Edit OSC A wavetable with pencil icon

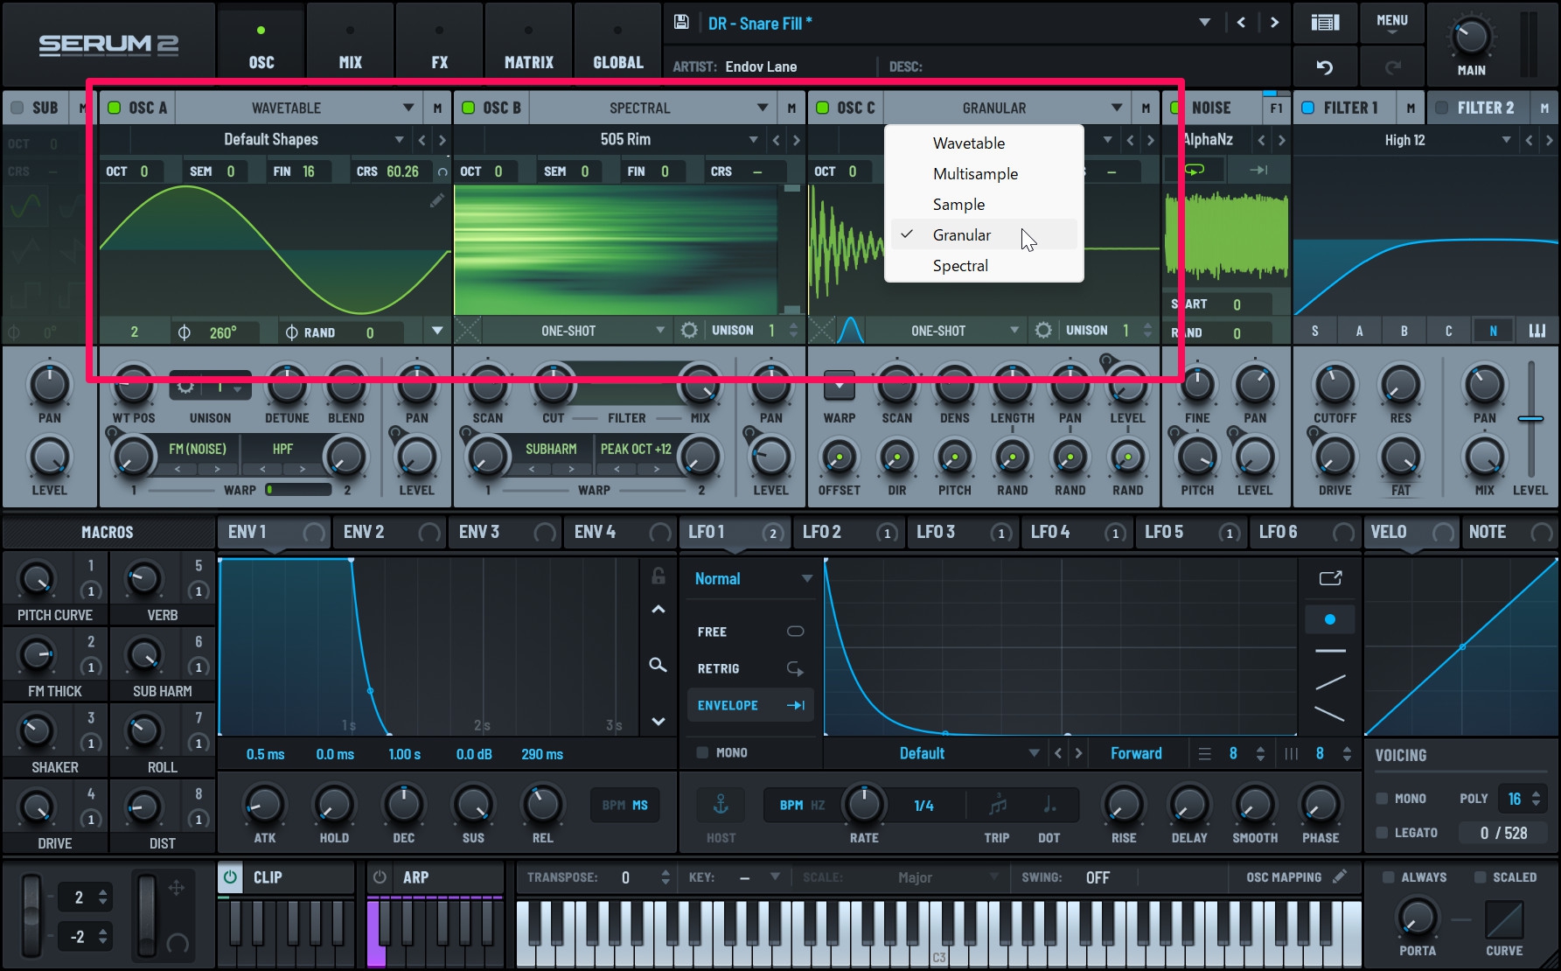coord(436,201)
